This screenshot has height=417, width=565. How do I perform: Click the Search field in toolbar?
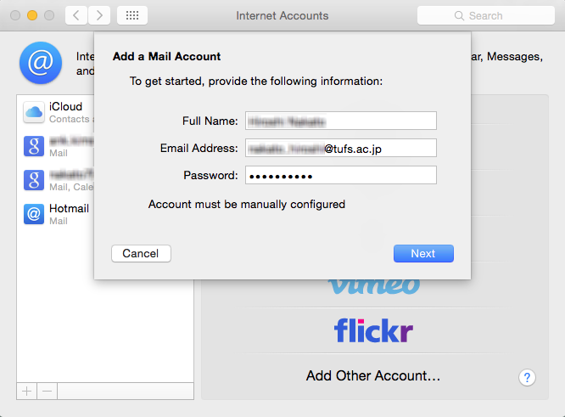486,15
